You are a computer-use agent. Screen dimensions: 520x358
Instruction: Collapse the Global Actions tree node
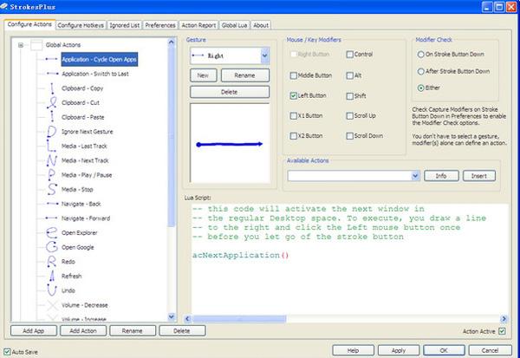pyautogui.click(x=21, y=45)
